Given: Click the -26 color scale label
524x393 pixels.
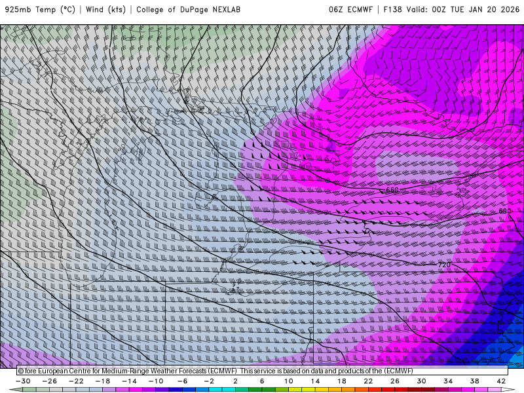Looking at the screenshot, I should tap(50, 381).
